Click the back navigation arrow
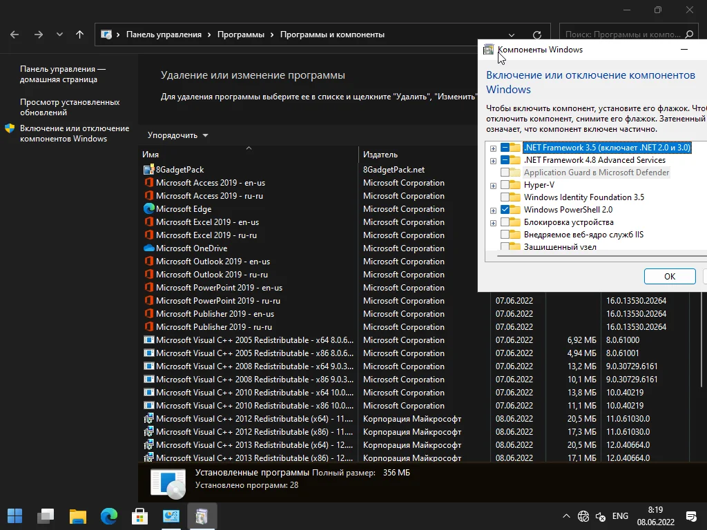 [x=15, y=35]
